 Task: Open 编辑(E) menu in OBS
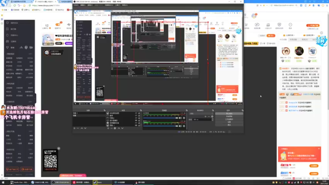click(x=83, y=5)
